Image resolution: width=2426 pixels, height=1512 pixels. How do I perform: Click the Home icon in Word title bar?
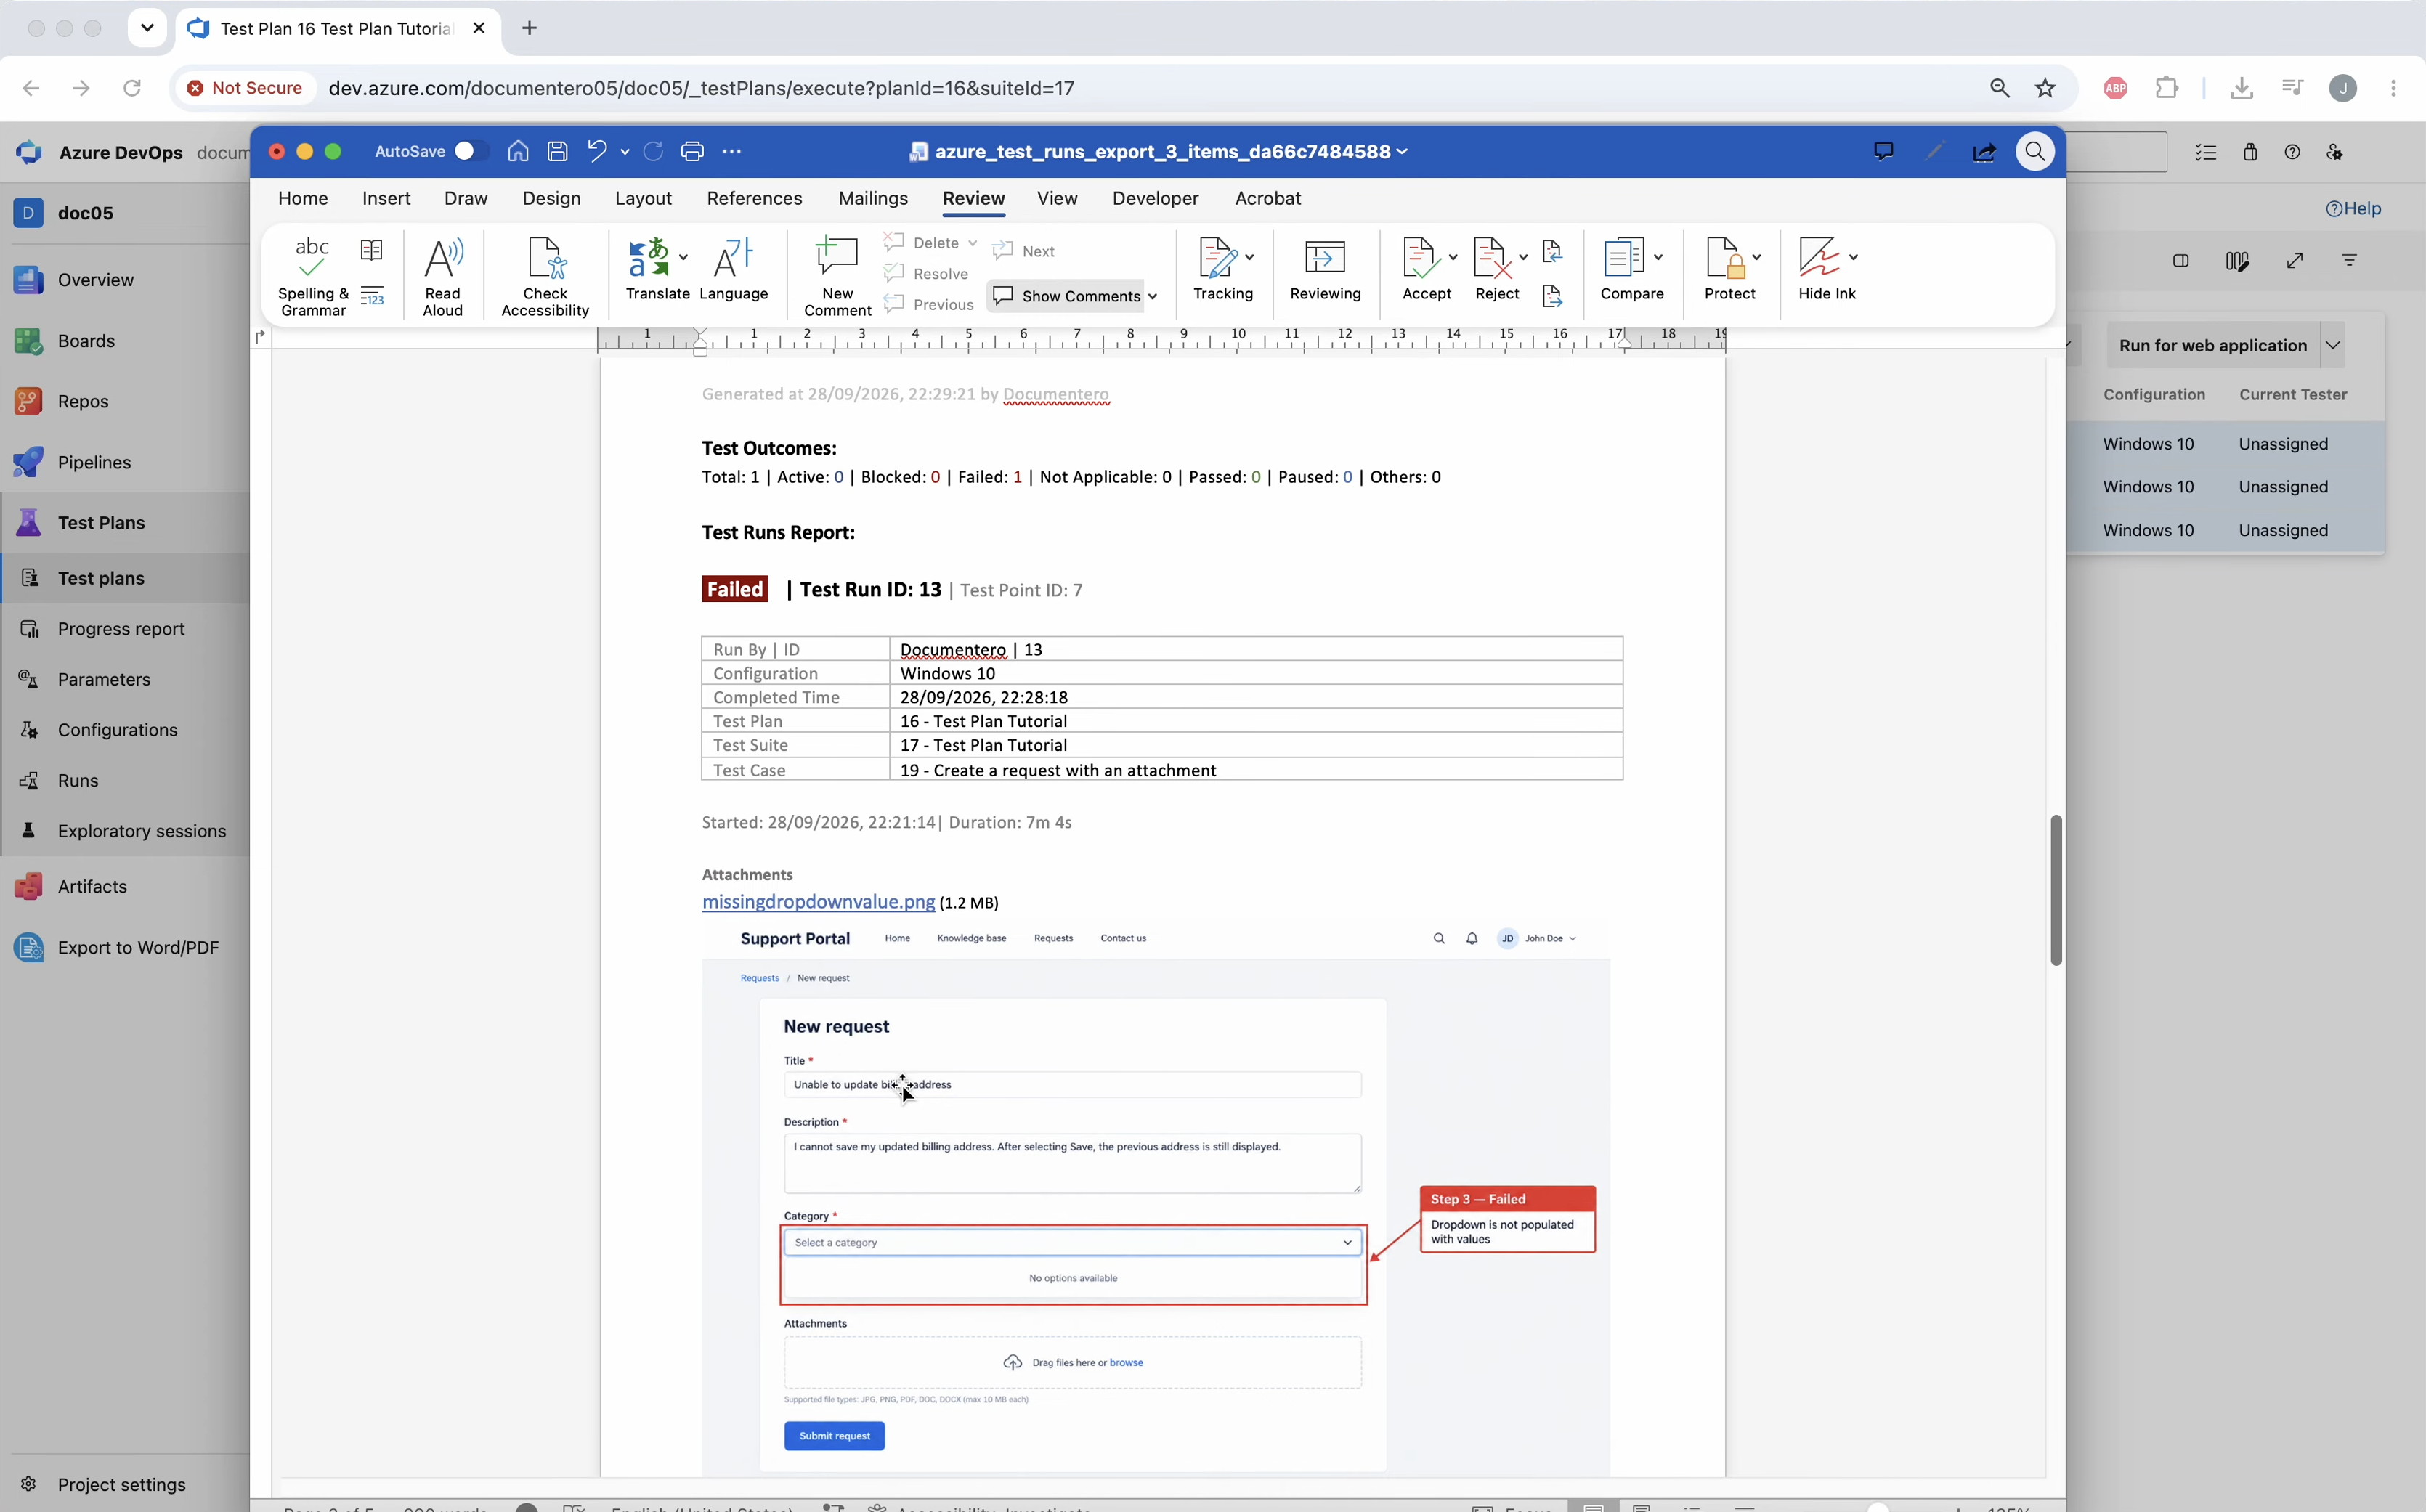(x=518, y=151)
